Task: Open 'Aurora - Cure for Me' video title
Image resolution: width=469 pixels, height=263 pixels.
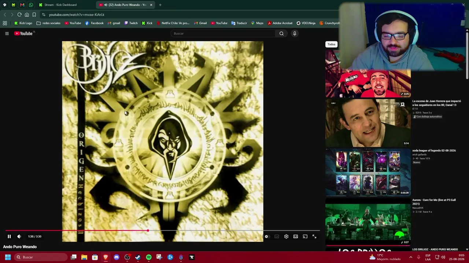Action: point(434,202)
